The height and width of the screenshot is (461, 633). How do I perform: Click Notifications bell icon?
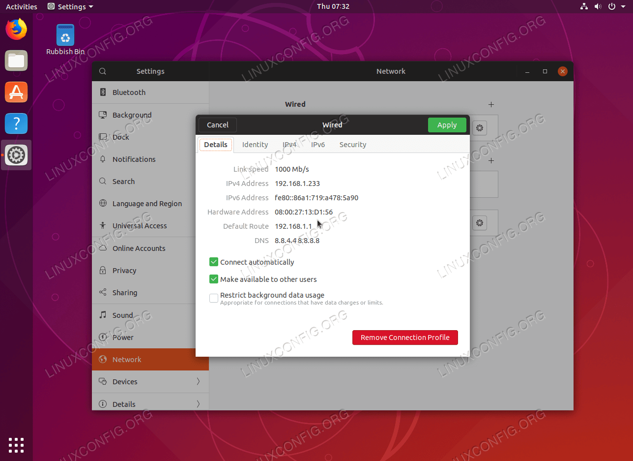pyautogui.click(x=103, y=159)
